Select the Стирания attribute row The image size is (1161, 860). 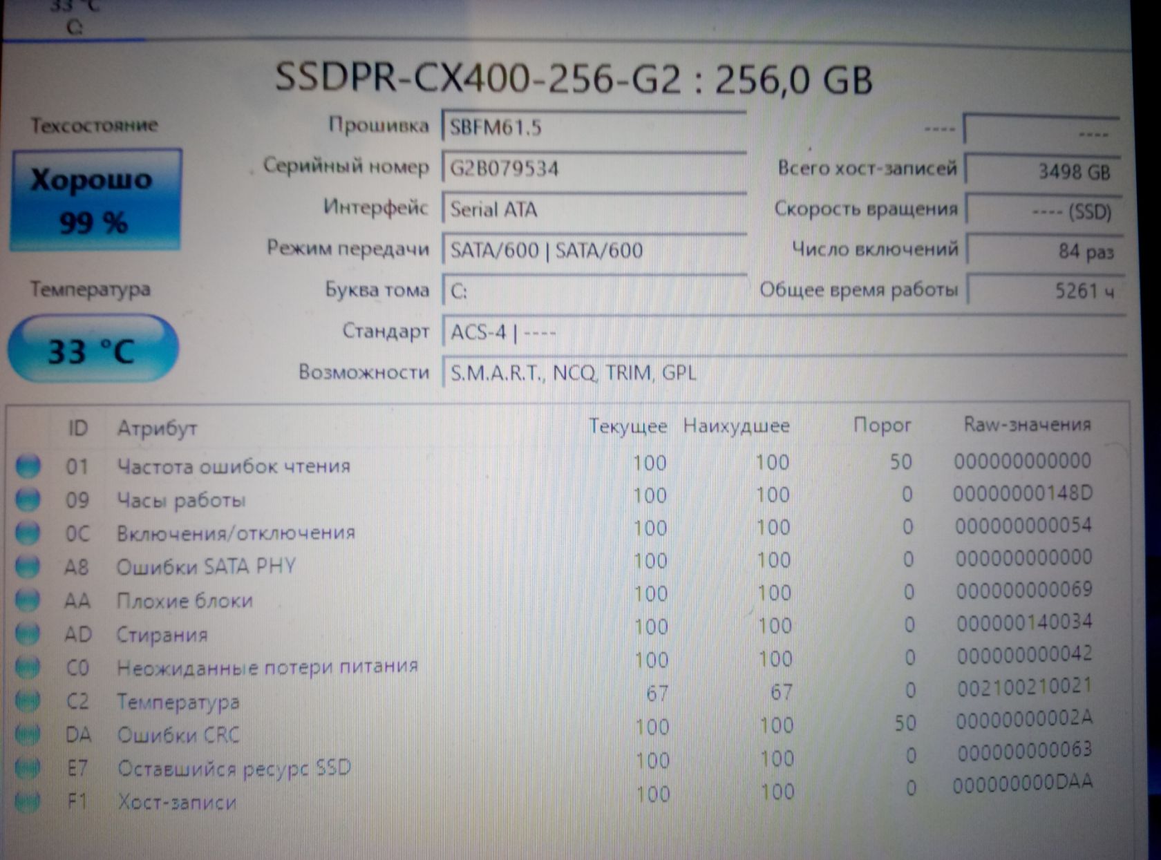[554, 629]
